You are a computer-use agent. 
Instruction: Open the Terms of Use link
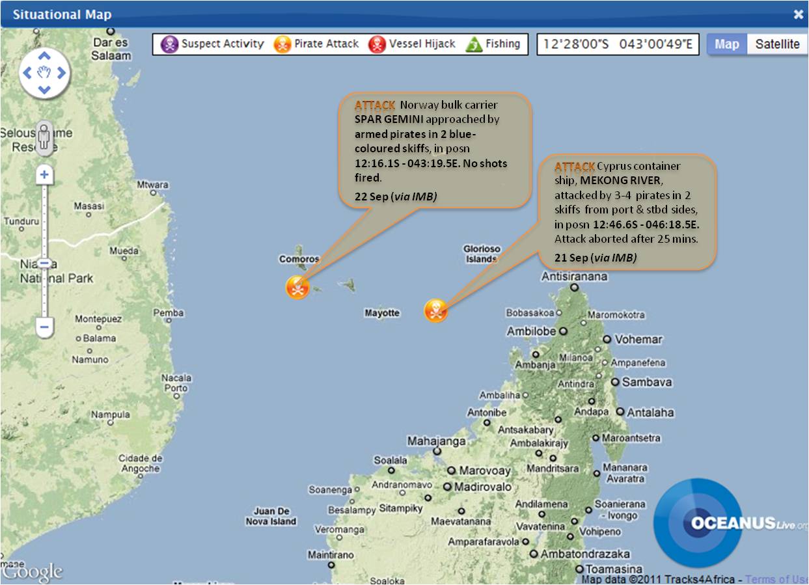pyautogui.click(x=776, y=578)
